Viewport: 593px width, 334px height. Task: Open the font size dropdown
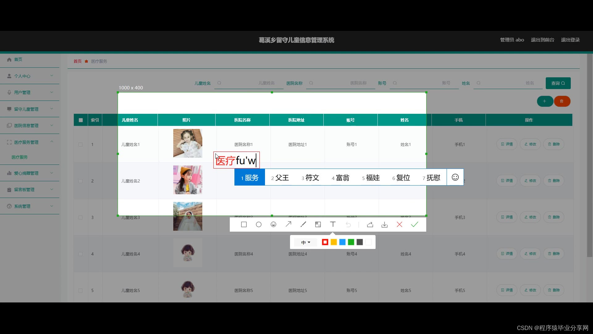coord(305,242)
